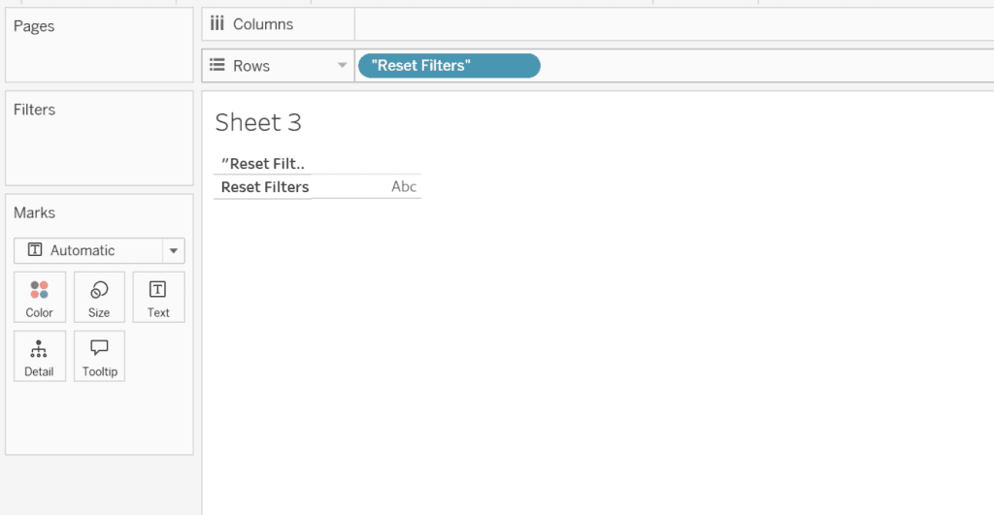Click the Rows shelf icon
The height and width of the screenshot is (515, 994).
[217, 66]
